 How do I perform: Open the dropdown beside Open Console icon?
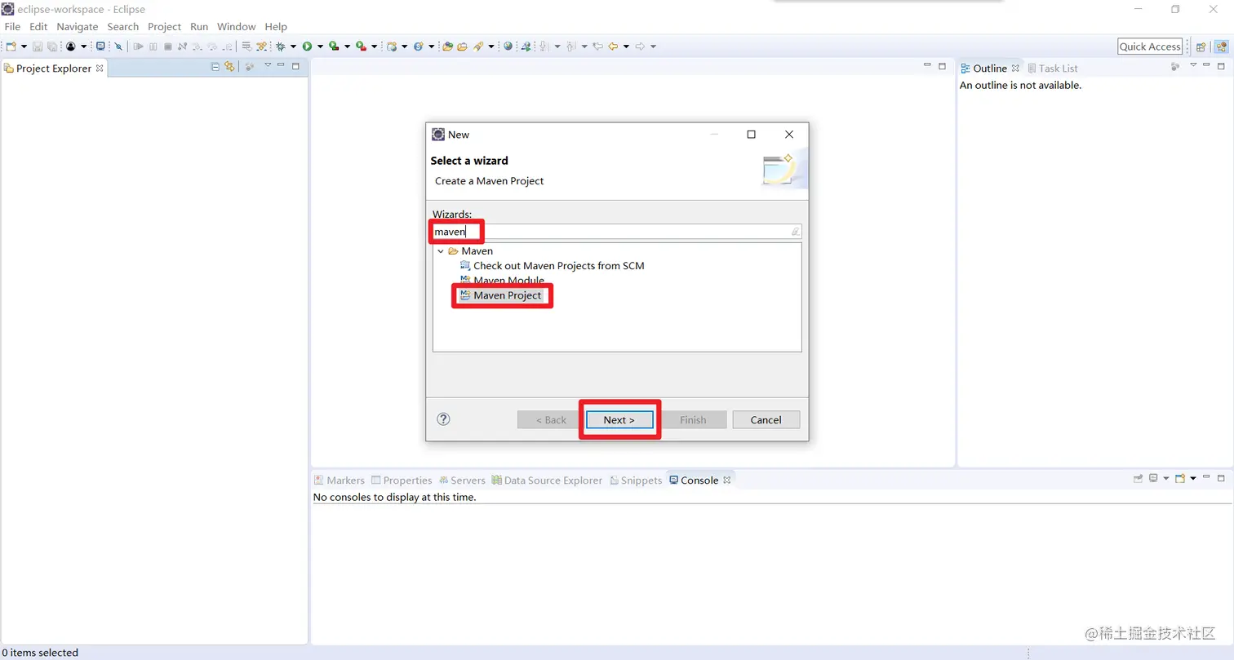[1193, 478]
